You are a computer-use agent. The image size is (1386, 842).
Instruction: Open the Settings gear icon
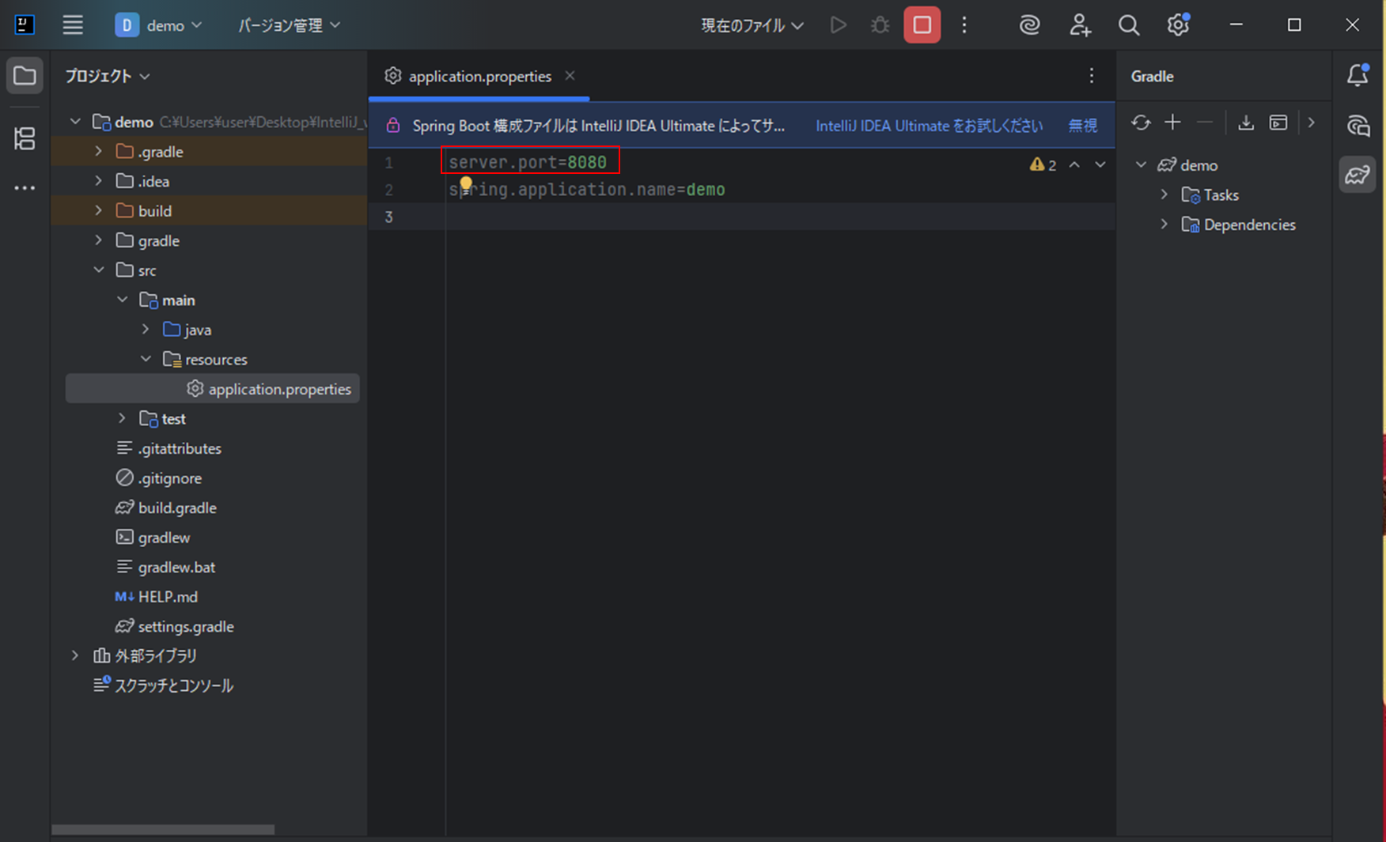(1177, 25)
